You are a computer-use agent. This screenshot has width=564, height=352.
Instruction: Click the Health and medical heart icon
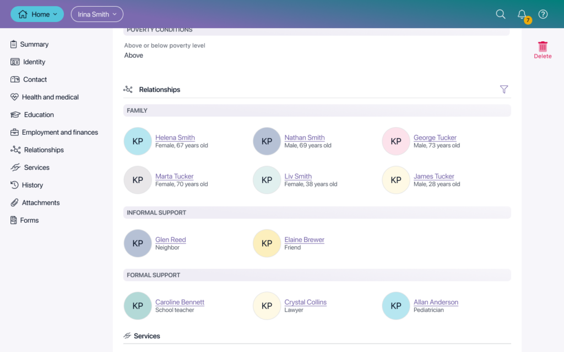(14, 97)
